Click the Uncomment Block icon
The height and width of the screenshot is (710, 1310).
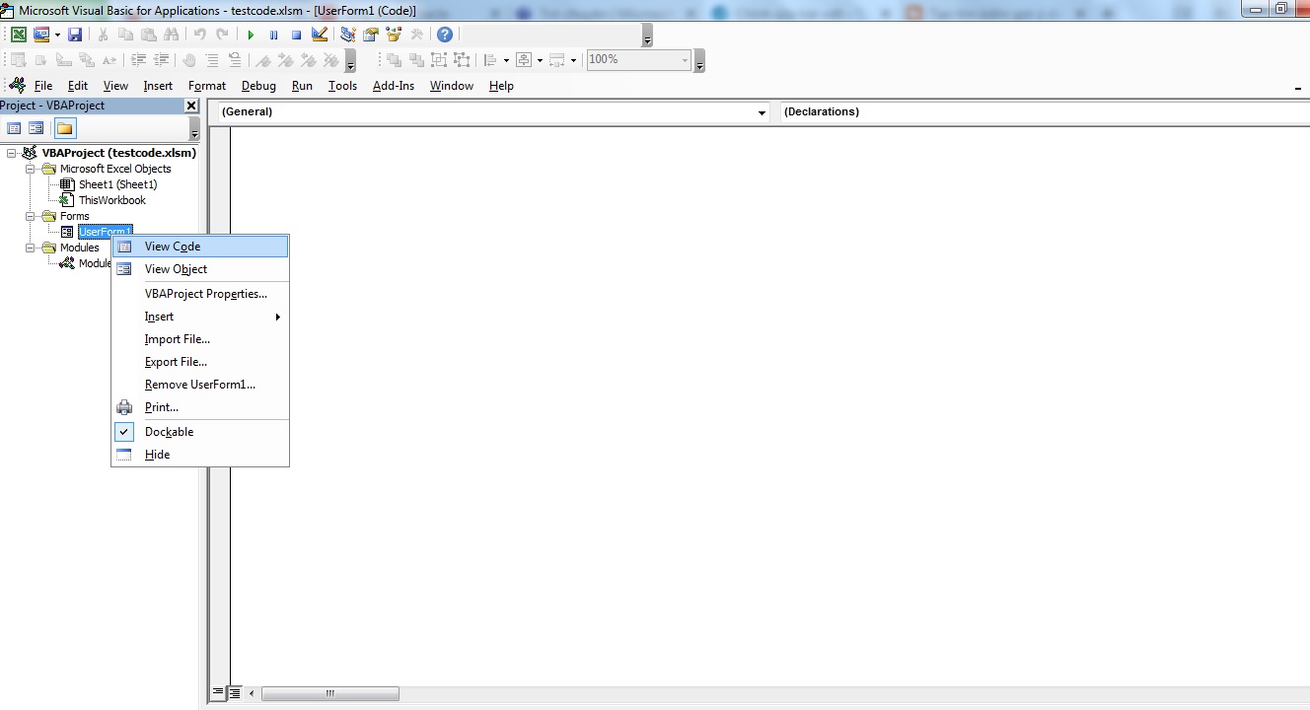coord(235,60)
